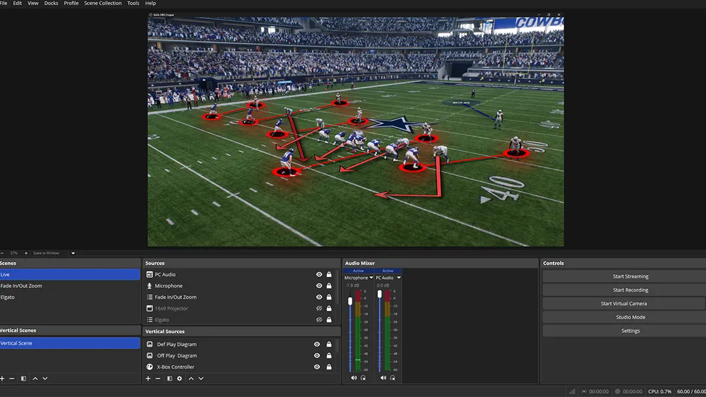The image size is (706, 397).
Task: Toggle Microphone monitoring headphone icon
Action: 363,377
